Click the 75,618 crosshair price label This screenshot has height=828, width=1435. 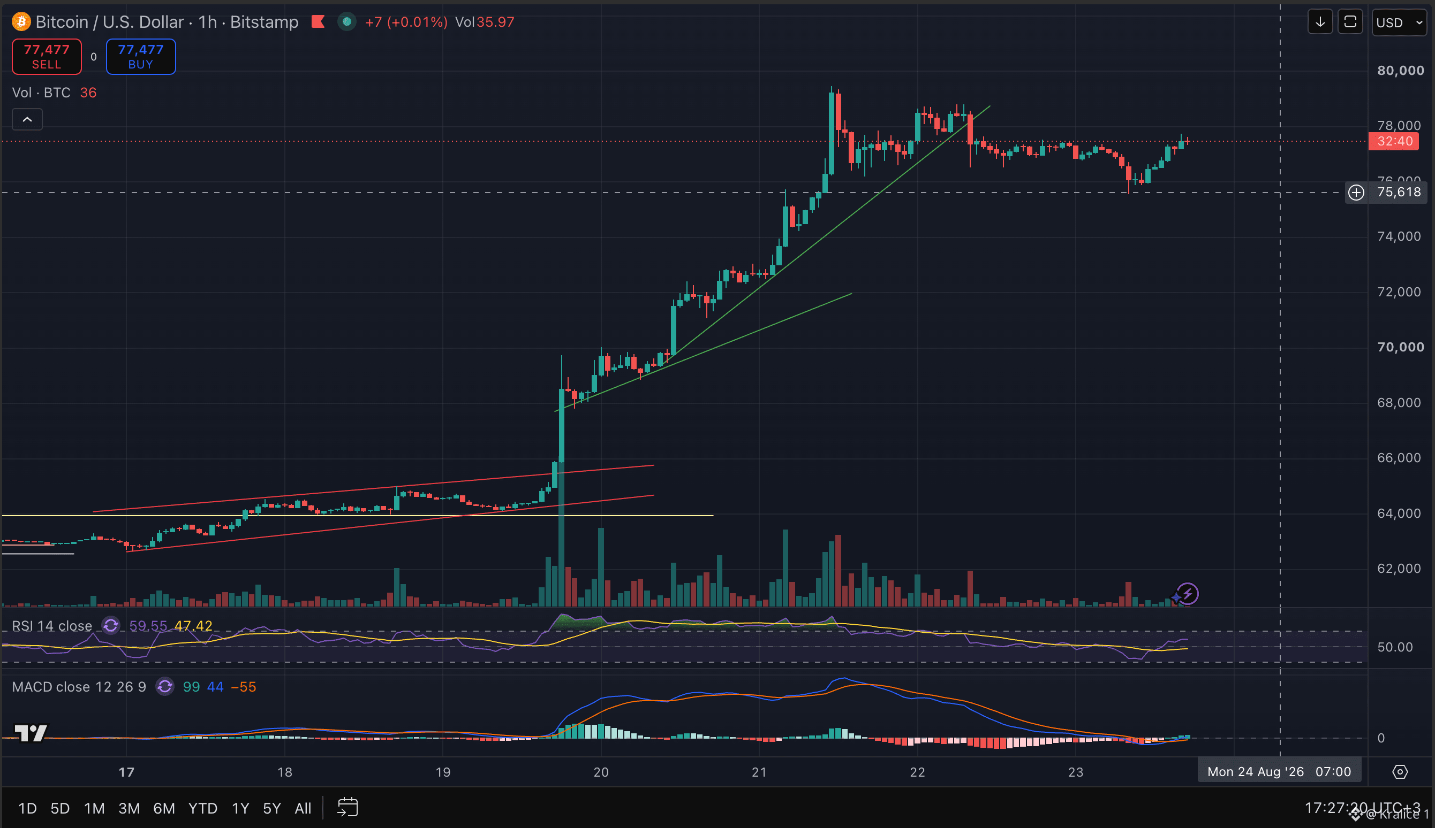tap(1399, 192)
